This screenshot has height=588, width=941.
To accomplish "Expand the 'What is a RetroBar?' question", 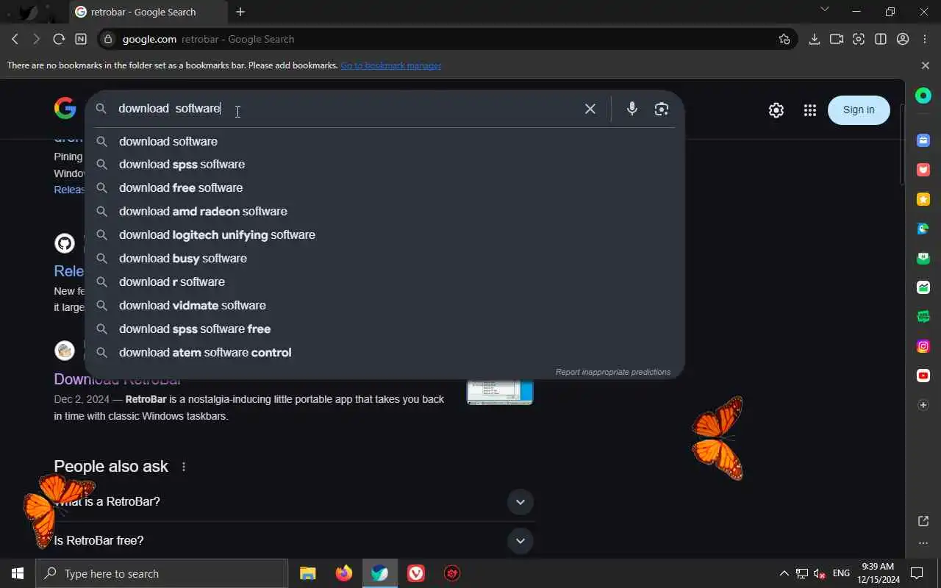I will click(x=293, y=502).
